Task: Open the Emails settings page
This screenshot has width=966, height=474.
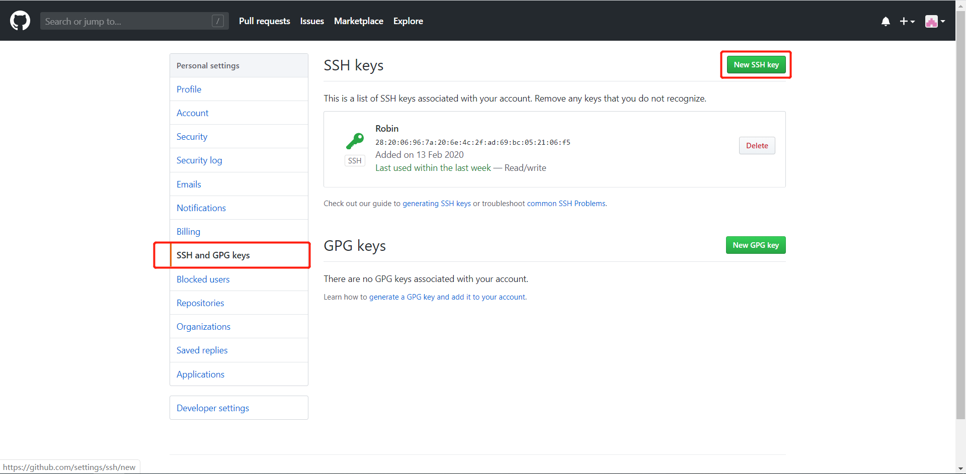Action: [239, 184]
